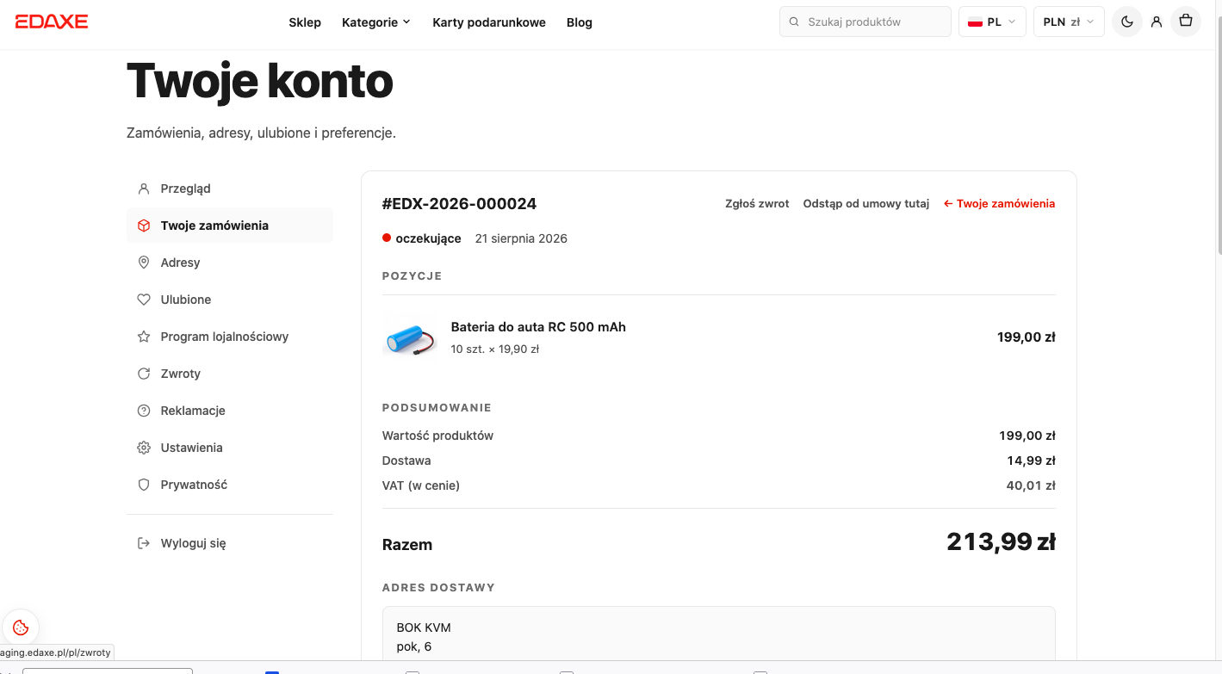Click the Wyloguj się exit icon

144,543
